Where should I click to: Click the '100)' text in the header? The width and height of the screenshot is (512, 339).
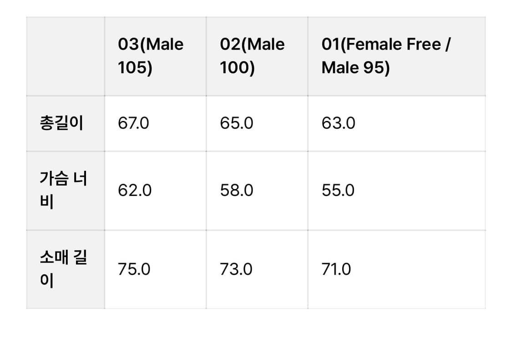point(237,68)
